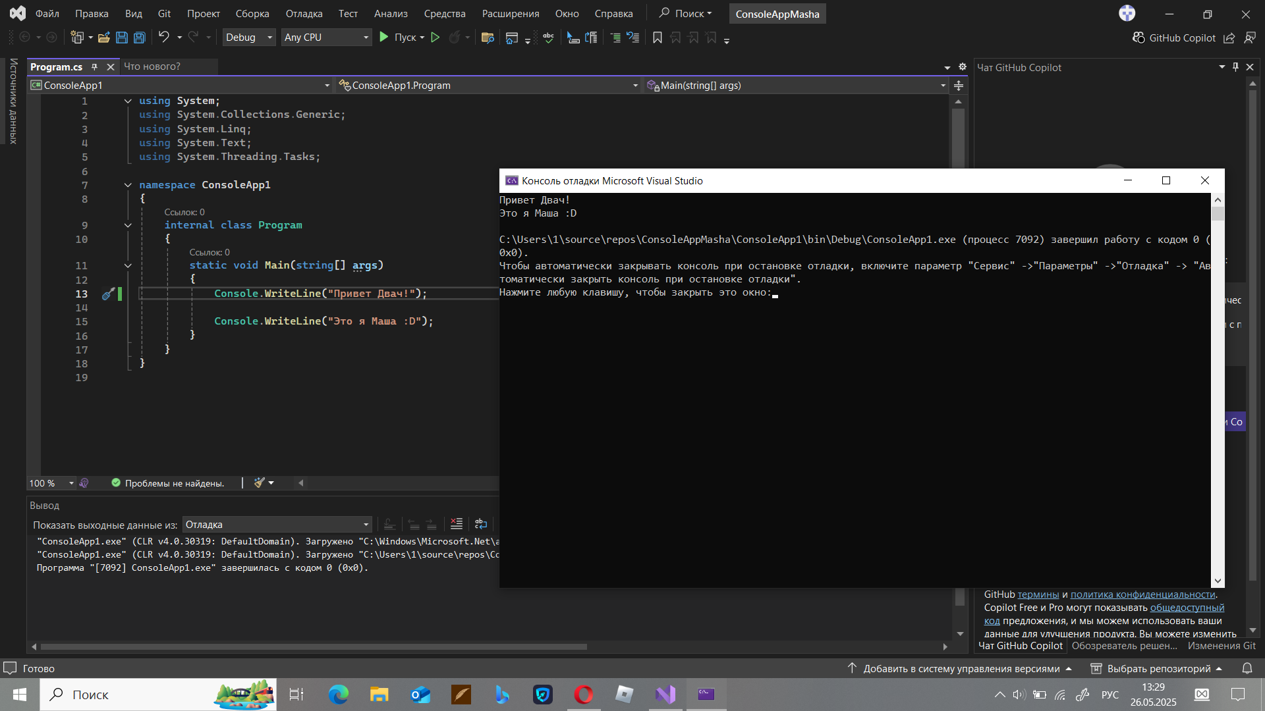Collapse the namespace ConsoleApp1 block
This screenshot has height=711, width=1265.
(128, 185)
